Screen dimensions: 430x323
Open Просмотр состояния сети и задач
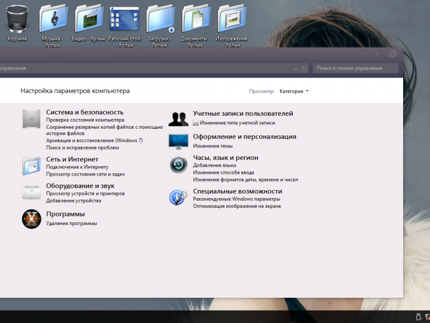tap(85, 174)
